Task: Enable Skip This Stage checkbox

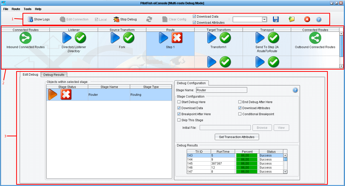Action: (179, 120)
